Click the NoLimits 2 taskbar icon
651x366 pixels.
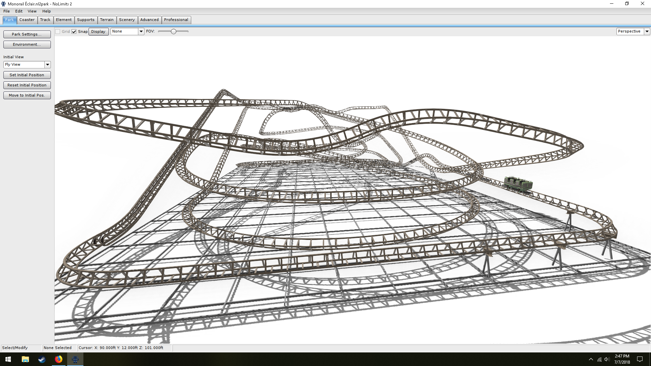(75, 359)
